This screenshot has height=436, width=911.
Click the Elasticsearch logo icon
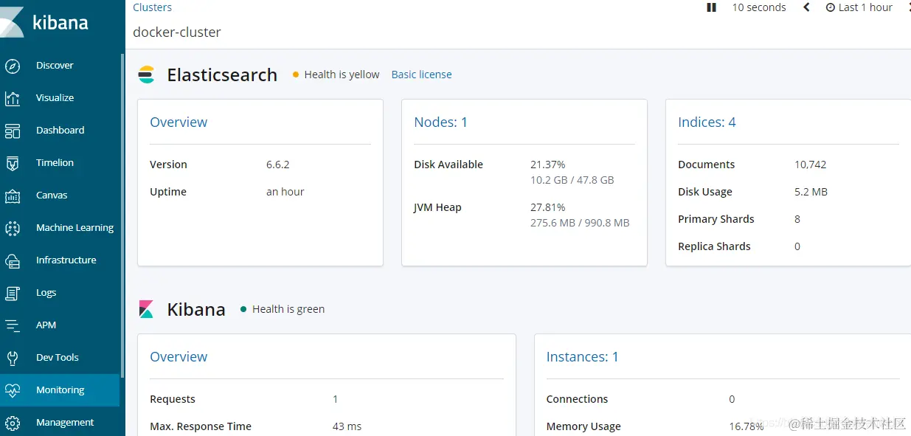click(x=147, y=75)
